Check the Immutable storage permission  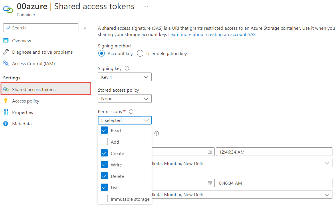coord(104,199)
